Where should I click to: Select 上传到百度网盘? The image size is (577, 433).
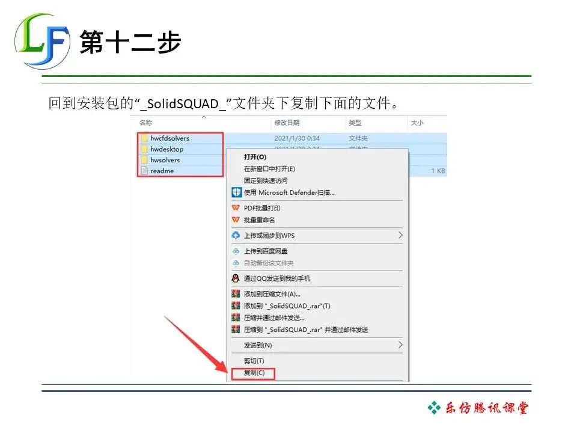tap(266, 251)
